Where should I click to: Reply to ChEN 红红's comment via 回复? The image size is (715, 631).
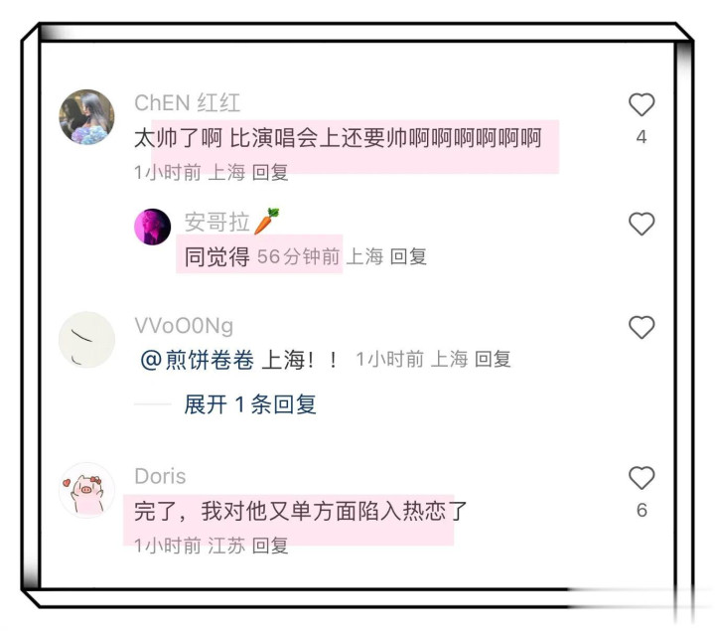pyautogui.click(x=270, y=173)
